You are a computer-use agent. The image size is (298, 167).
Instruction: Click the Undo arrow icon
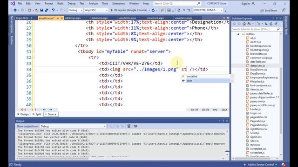53,10
